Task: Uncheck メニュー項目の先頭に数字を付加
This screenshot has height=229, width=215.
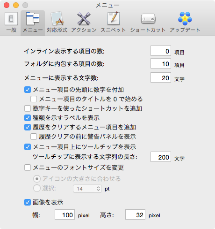Action: [x=28, y=90]
